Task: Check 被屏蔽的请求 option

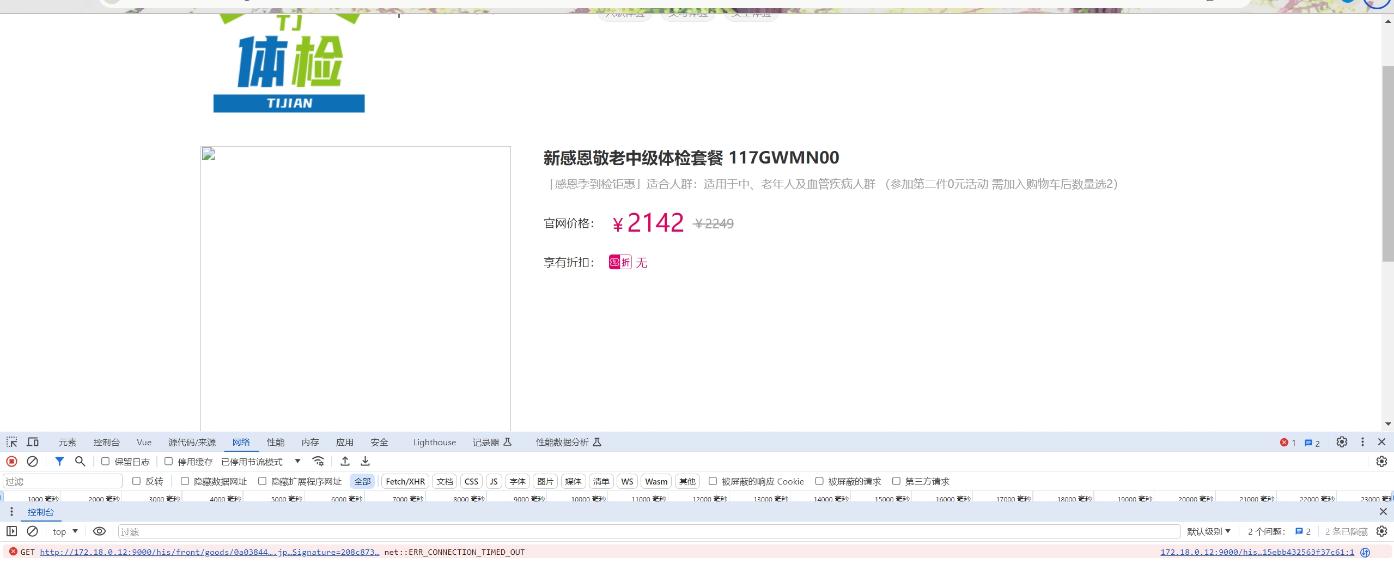Action: (819, 481)
